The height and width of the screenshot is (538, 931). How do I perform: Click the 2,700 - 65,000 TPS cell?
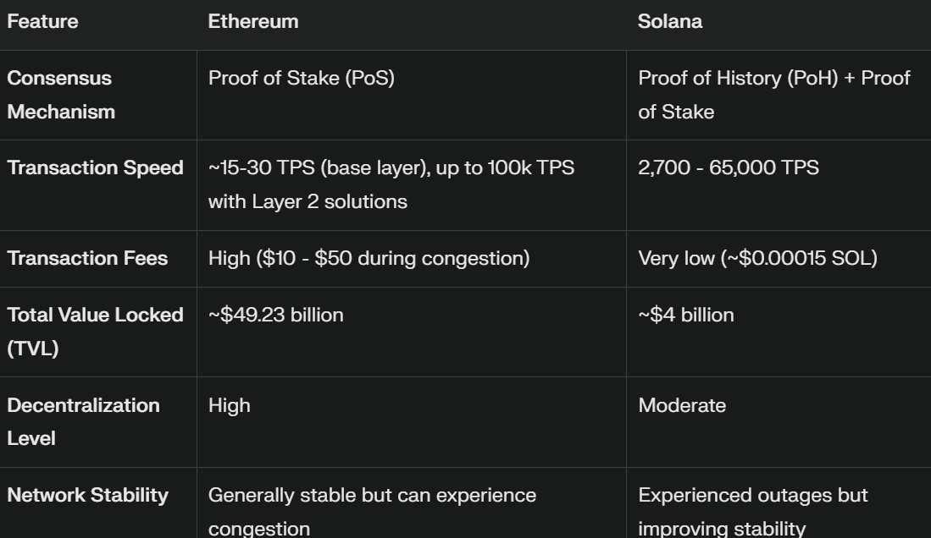pyautogui.click(x=729, y=167)
